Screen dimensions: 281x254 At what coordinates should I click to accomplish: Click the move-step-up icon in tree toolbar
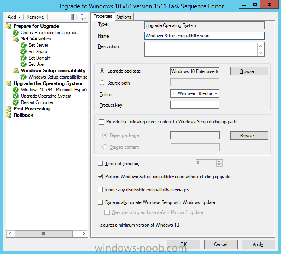click(x=74, y=17)
